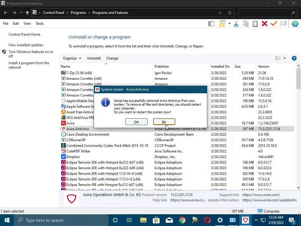
Task: Click Programs in the address breadcrumb
Action: 78,13
